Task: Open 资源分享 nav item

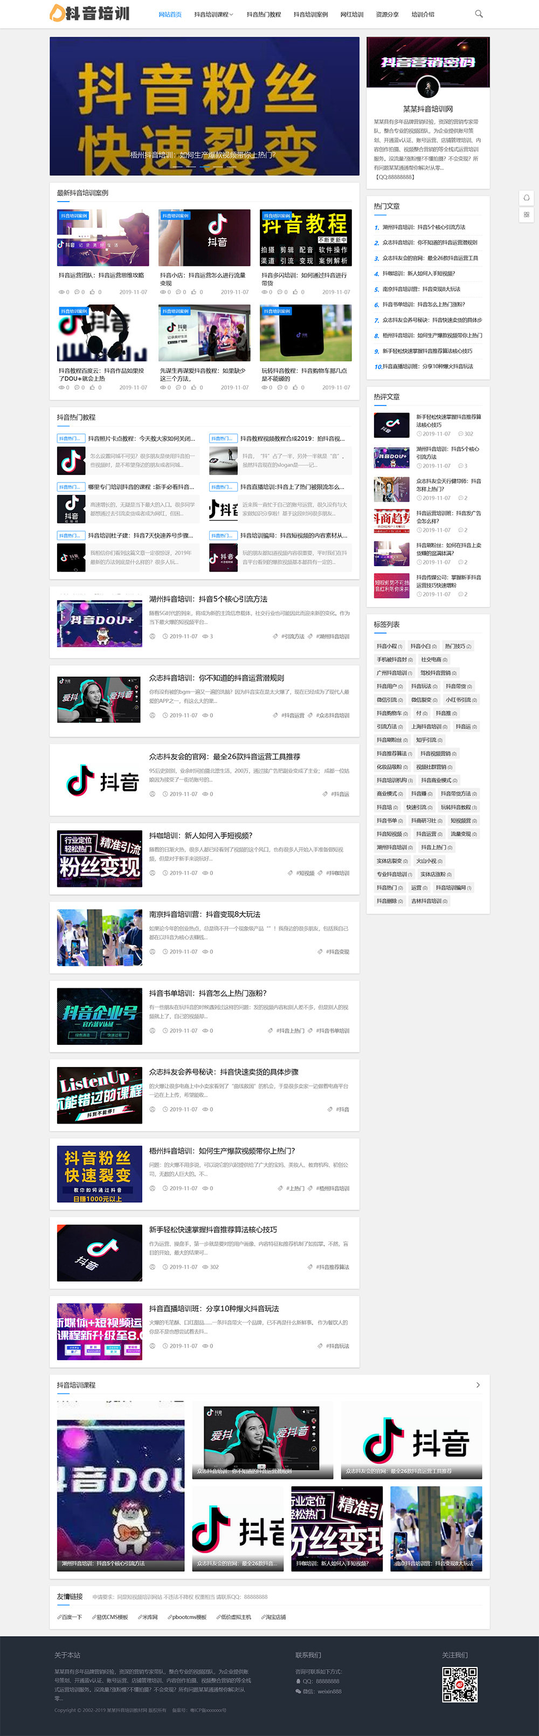Action: pos(388,14)
